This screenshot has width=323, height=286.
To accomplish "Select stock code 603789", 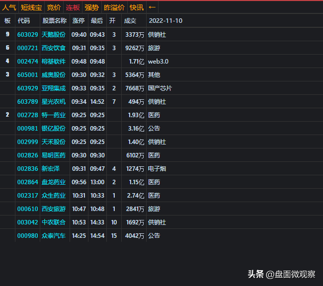I will coord(28,101).
